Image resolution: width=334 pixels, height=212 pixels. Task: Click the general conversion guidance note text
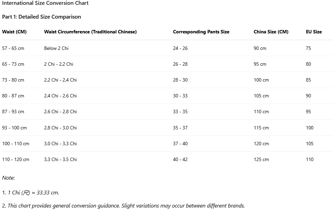pos(126,206)
